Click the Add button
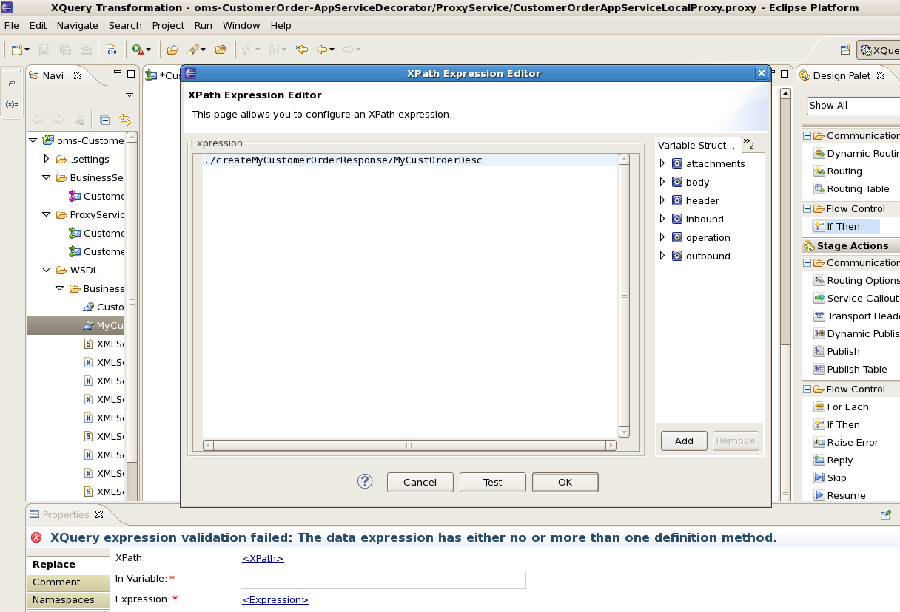The height and width of the screenshot is (612, 900). pos(684,441)
